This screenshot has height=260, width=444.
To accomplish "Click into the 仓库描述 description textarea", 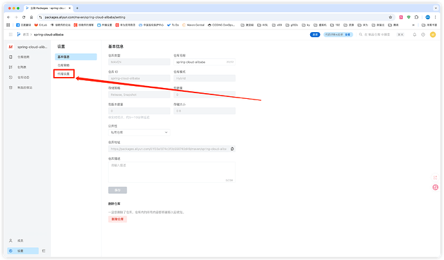I will [x=172, y=172].
